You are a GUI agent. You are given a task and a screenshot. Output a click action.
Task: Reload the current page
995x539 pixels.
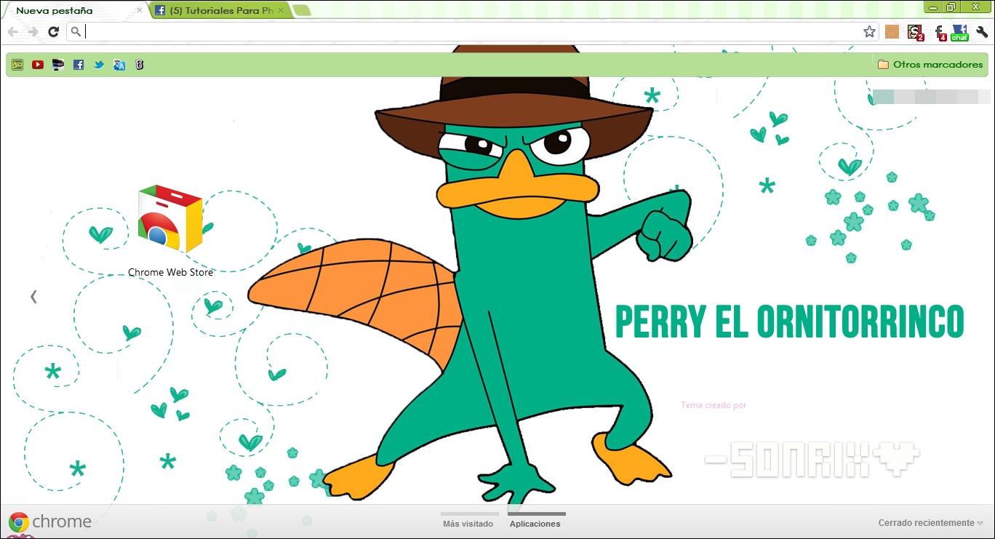53,32
